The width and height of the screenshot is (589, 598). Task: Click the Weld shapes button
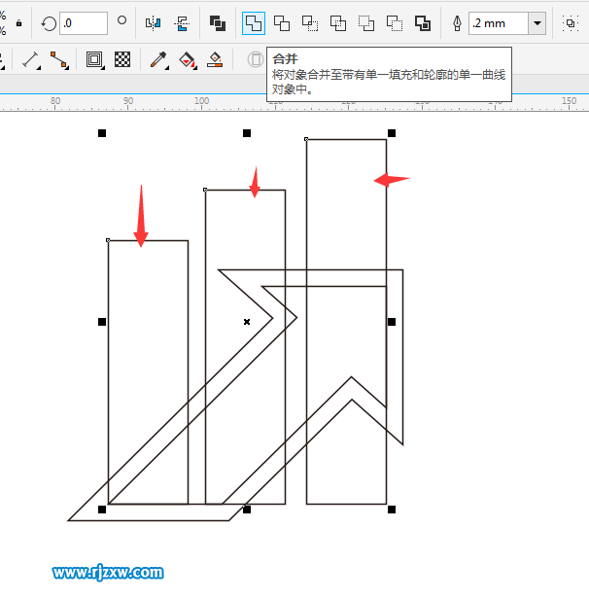254,22
